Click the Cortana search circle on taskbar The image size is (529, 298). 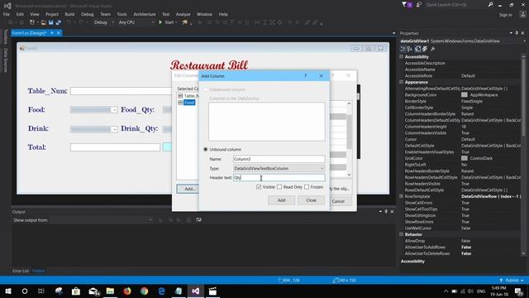pyautogui.click(x=25, y=291)
